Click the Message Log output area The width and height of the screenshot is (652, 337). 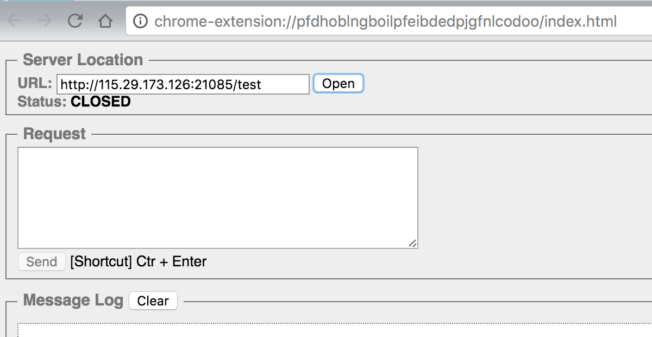click(x=326, y=330)
